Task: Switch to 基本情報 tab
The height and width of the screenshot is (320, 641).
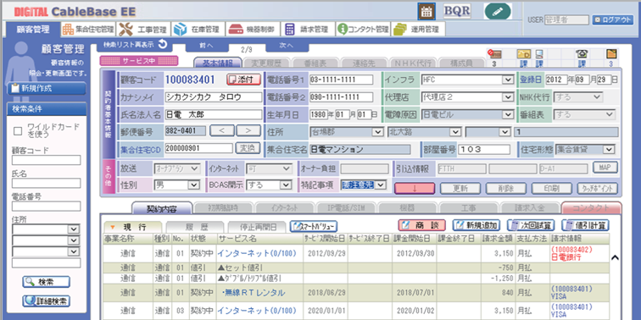Action: 217,63
